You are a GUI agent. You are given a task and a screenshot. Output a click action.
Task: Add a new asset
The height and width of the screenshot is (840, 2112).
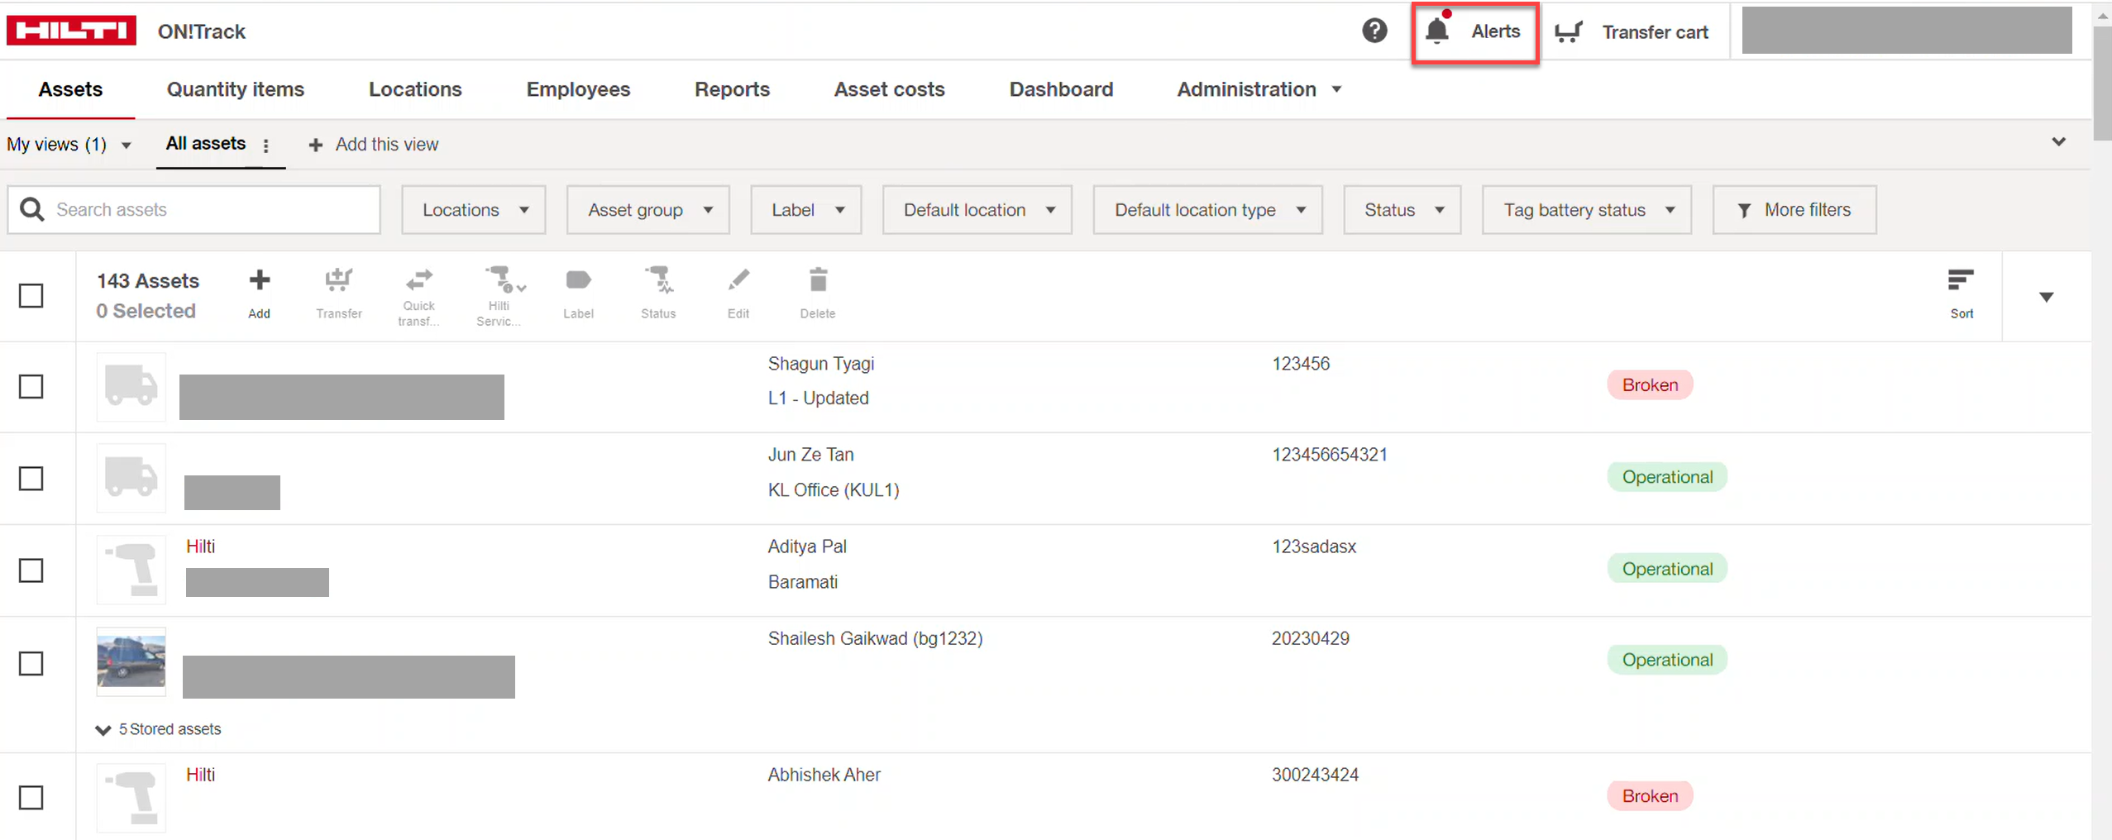tap(259, 293)
